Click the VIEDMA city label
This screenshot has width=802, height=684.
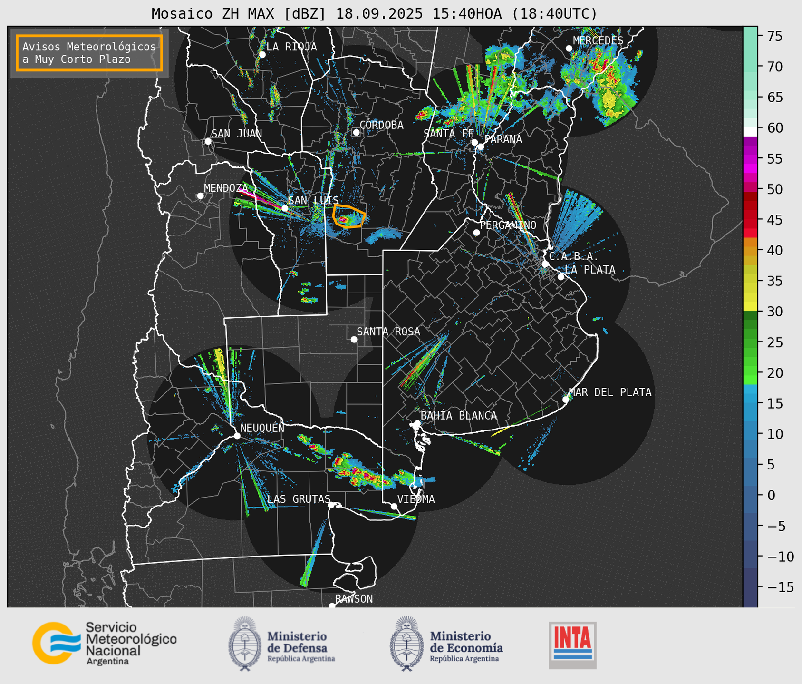(416, 499)
